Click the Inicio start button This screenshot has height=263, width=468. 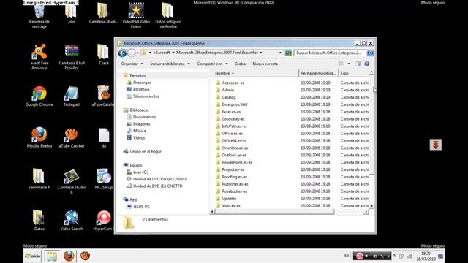(x=32, y=256)
